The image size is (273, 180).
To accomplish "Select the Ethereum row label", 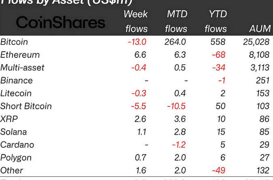I will (x=20, y=55).
